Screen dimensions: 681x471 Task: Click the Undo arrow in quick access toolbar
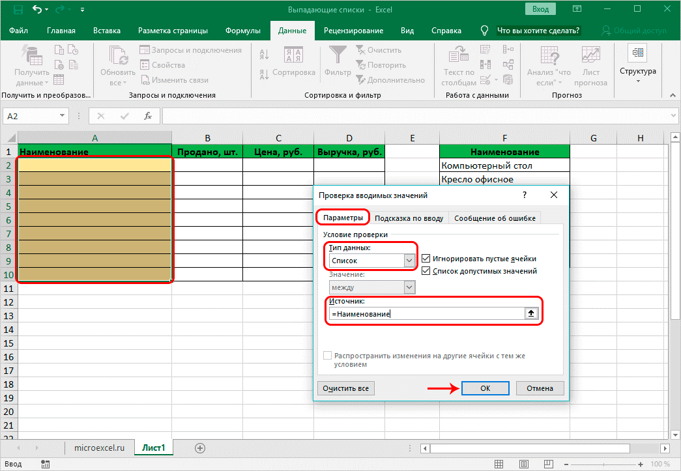[x=38, y=10]
